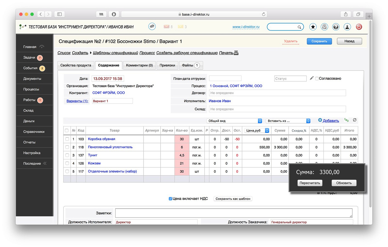Click the Назад button
Viewport: 388px width, 247px height.
(x=349, y=41)
